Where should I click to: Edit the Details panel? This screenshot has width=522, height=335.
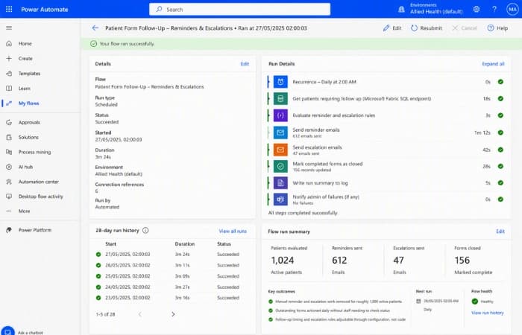(x=245, y=64)
